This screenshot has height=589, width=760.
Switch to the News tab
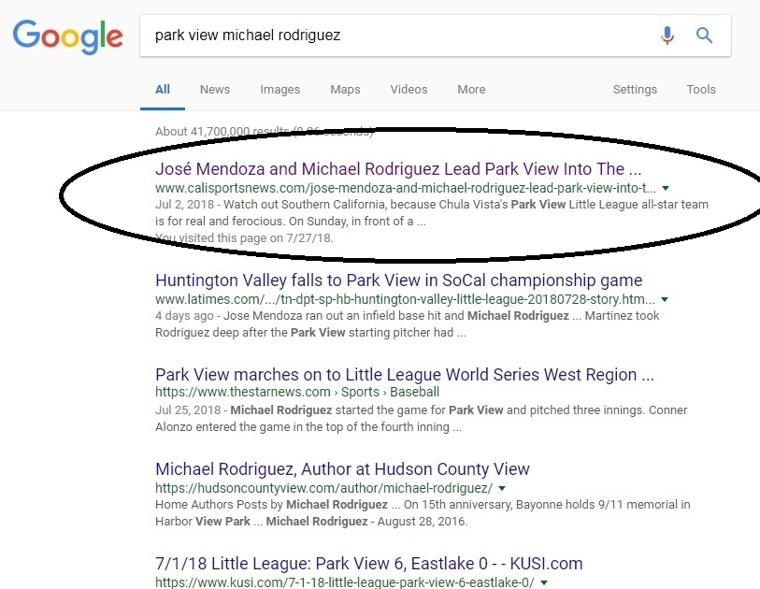[215, 89]
